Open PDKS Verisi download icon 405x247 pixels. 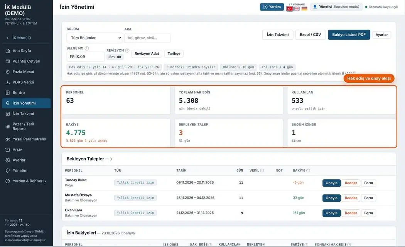click(x=8, y=82)
